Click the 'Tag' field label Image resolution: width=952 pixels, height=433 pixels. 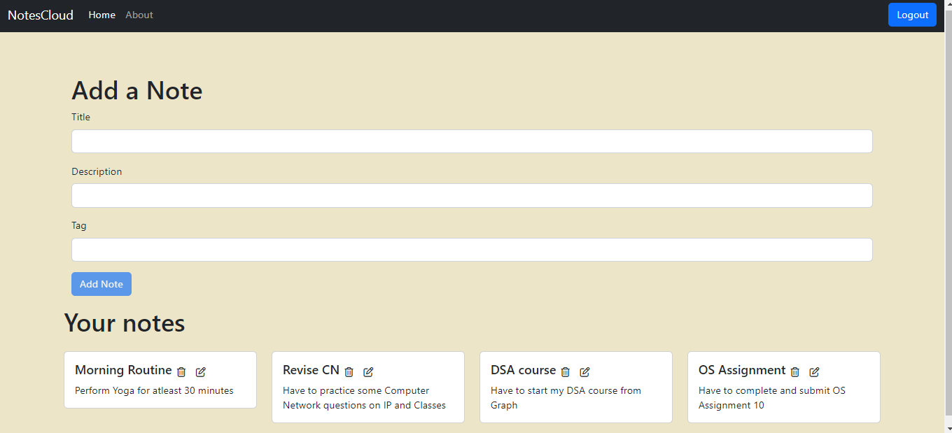pos(79,225)
